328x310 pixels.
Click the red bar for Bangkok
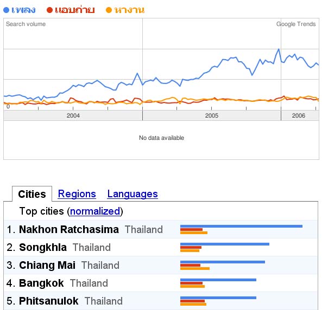[191, 283]
